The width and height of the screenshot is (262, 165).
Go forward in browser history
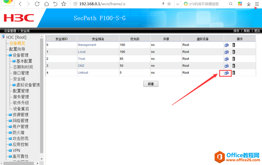pos(29,4)
